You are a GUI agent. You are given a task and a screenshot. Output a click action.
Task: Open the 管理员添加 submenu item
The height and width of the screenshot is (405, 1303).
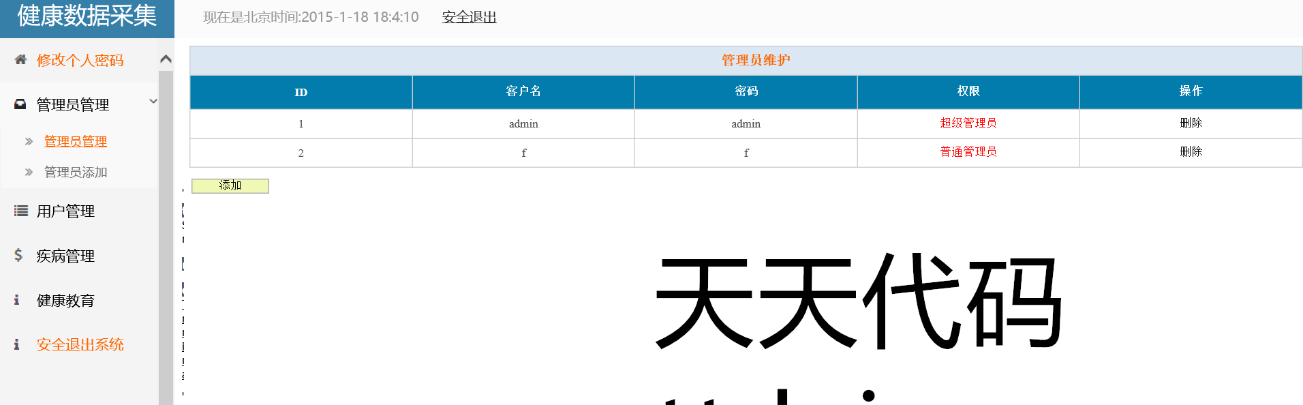[x=76, y=172]
